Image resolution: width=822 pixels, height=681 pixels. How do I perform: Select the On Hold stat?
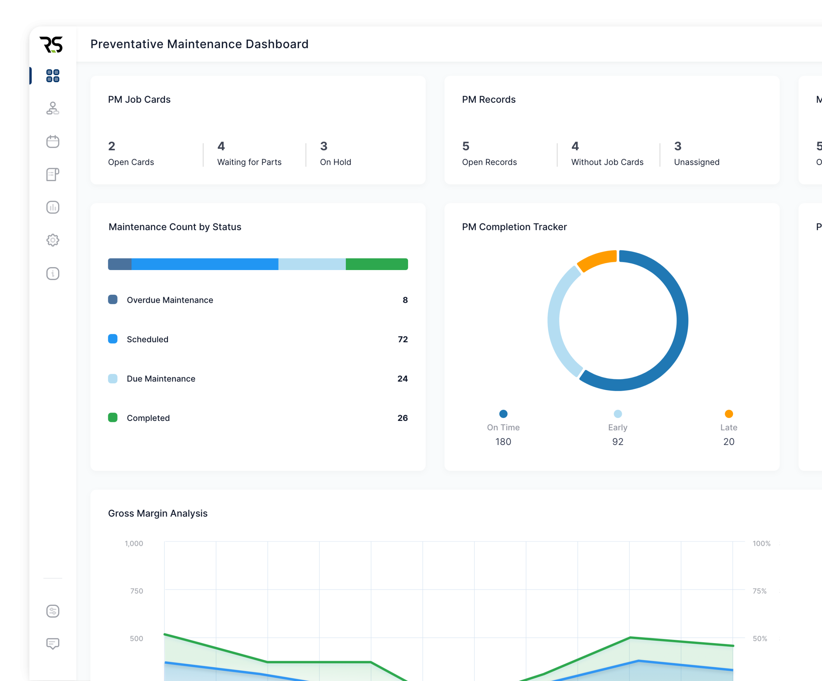pyautogui.click(x=336, y=153)
